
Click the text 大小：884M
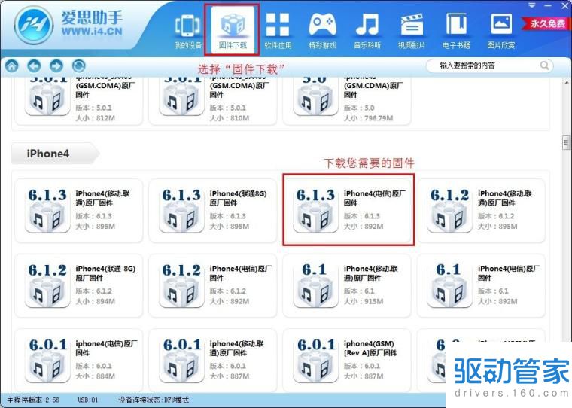tap(96, 376)
